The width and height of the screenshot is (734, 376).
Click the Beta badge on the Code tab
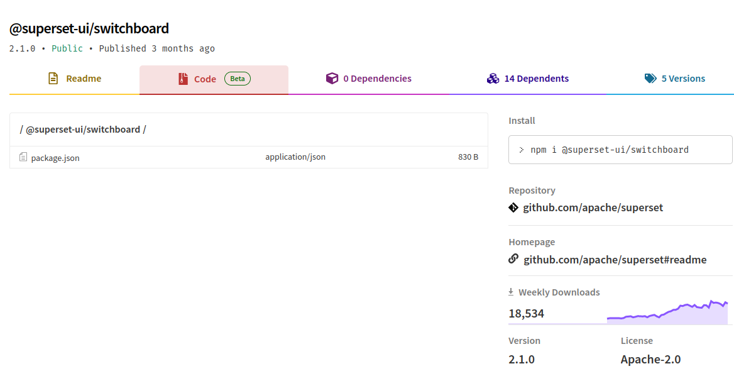coord(237,78)
